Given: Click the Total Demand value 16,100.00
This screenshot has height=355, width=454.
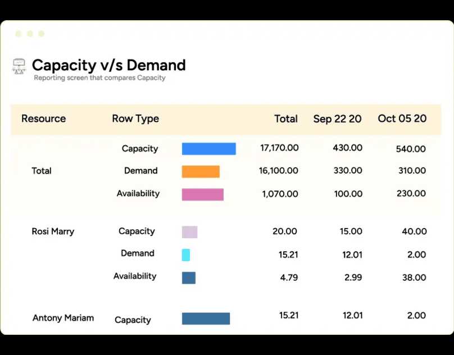Looking at the screenshot, I should [279, 171].
